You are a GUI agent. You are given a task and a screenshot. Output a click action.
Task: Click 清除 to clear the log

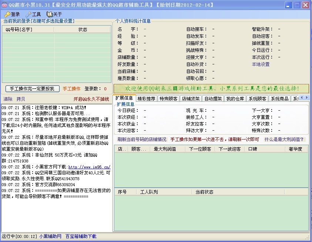(8, 99)
